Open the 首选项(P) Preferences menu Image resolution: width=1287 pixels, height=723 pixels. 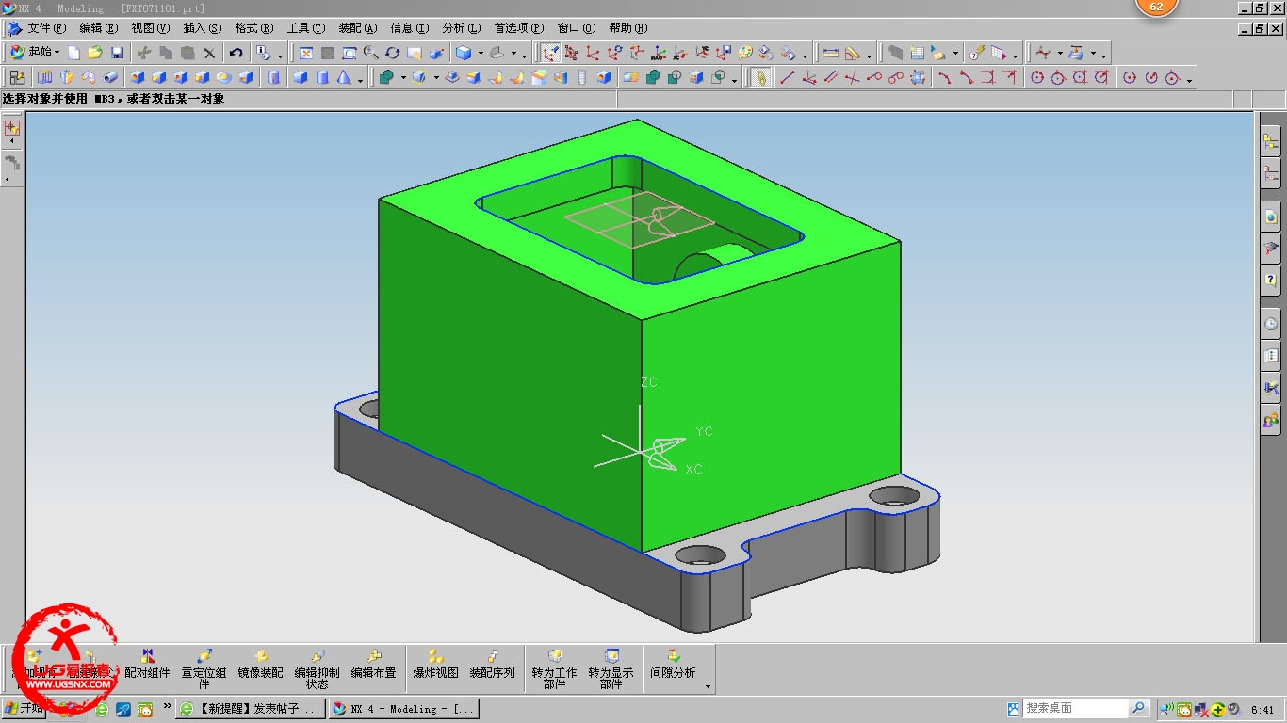coord(519,28)
